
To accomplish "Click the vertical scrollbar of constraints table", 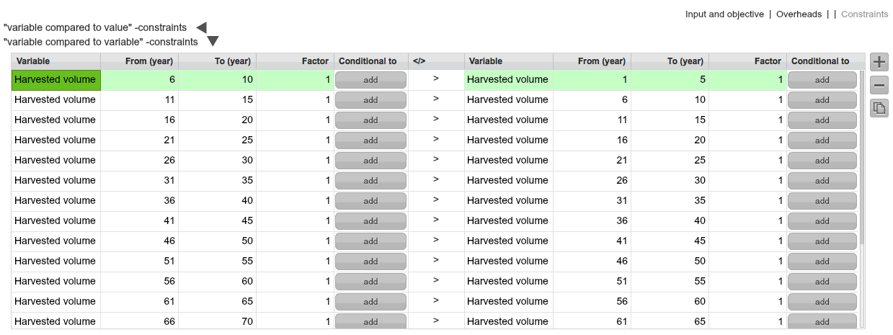I will tap(863, 157).
